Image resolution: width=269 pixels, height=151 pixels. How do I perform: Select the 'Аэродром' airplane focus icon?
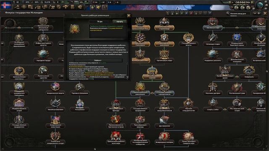(43, 54)
